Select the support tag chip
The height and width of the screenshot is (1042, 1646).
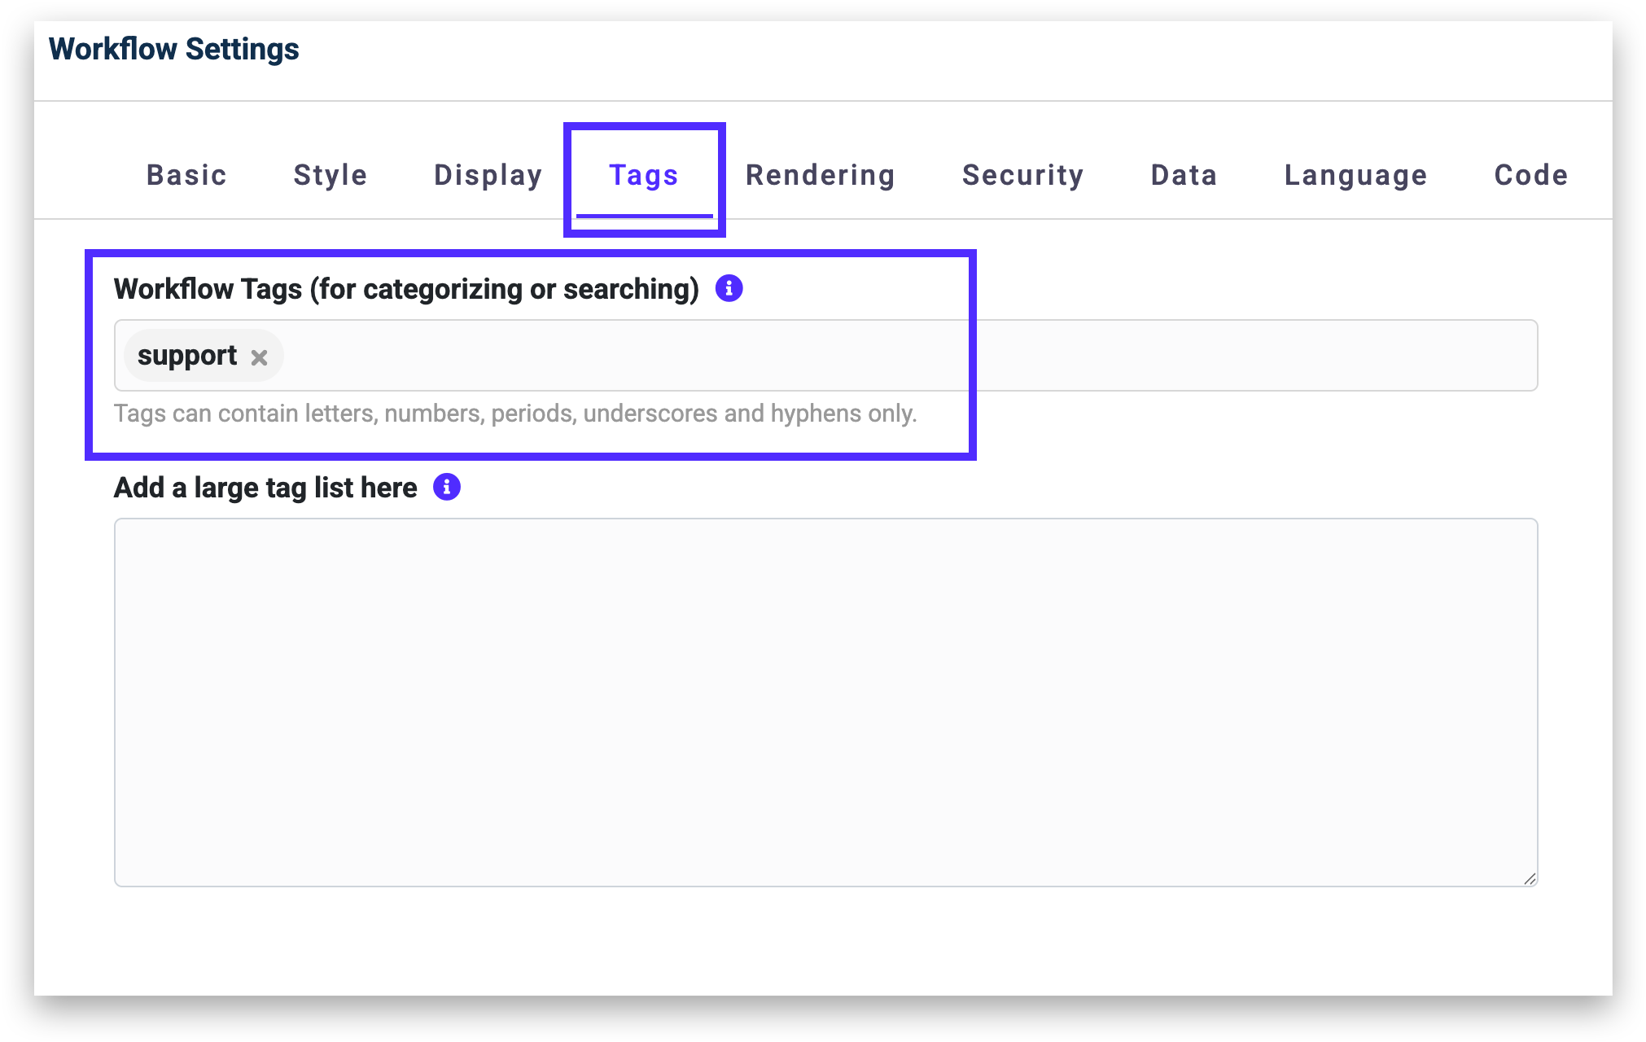click(187, 356)
